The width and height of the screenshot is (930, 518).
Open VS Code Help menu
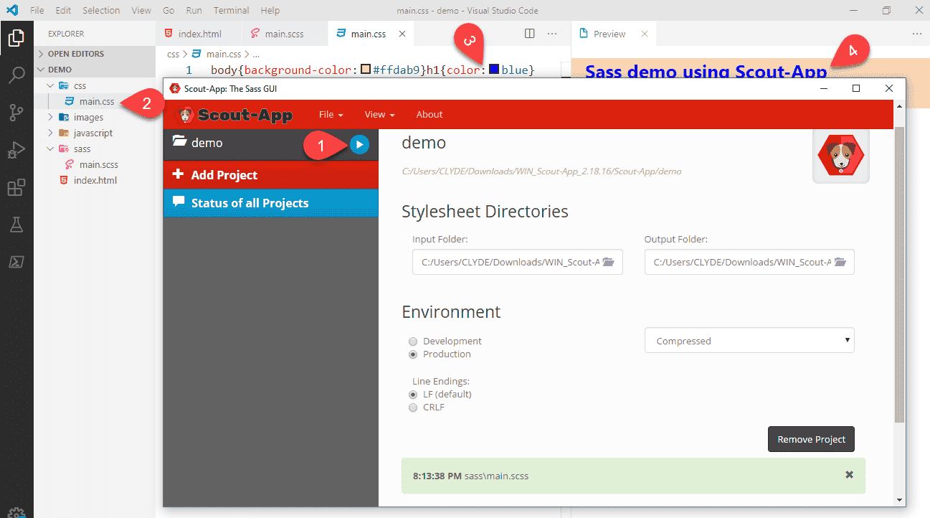270,10
